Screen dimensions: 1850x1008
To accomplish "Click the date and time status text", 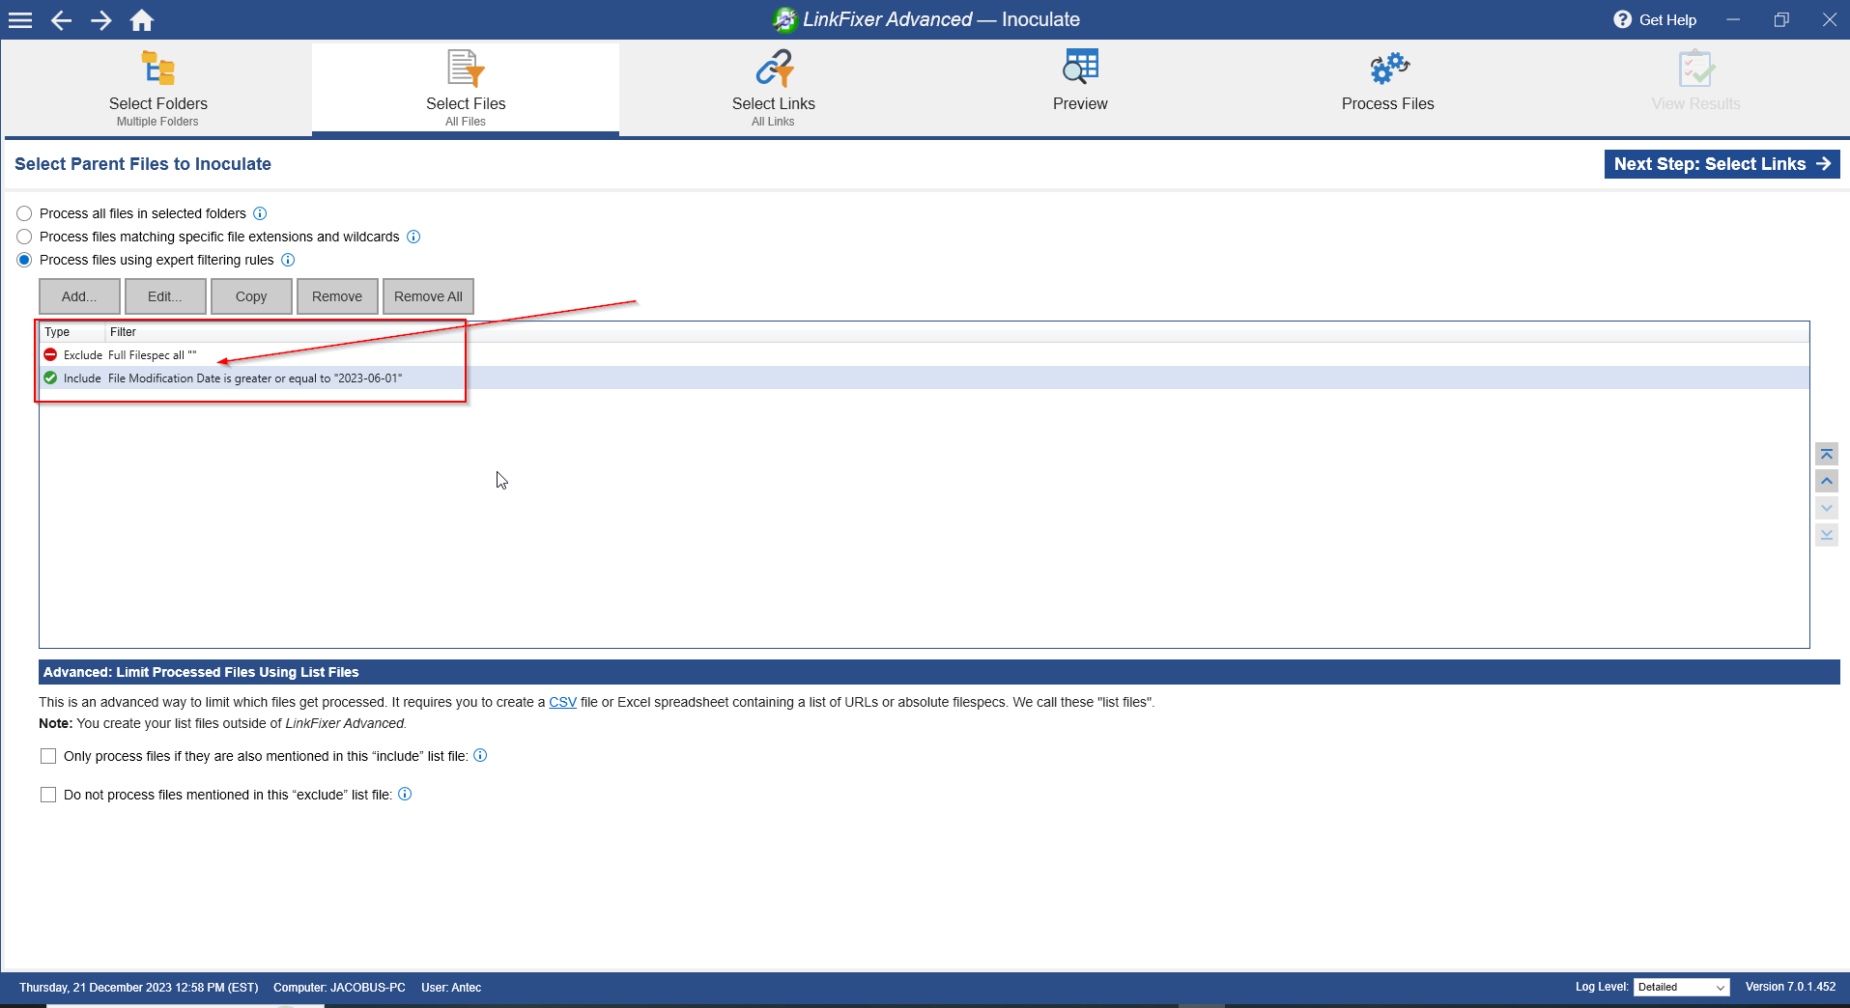I will click(x=138, y=988).
